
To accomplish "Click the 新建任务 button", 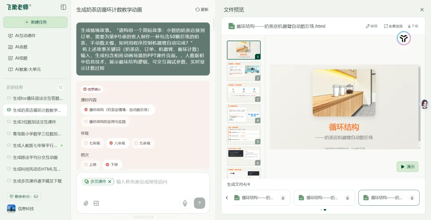I will click(x=35, y=22).
